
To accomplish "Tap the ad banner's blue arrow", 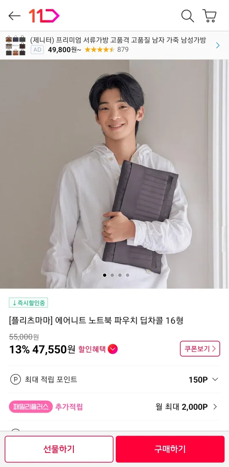I will point(218,45).
